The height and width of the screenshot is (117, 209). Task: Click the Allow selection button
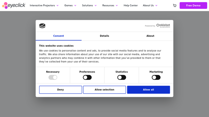[105, 90]
